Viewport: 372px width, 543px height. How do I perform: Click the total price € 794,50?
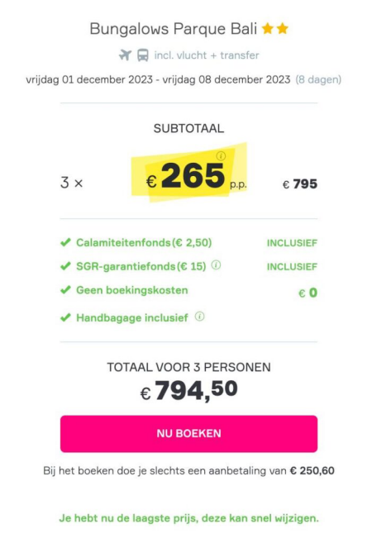pos(188,391)
